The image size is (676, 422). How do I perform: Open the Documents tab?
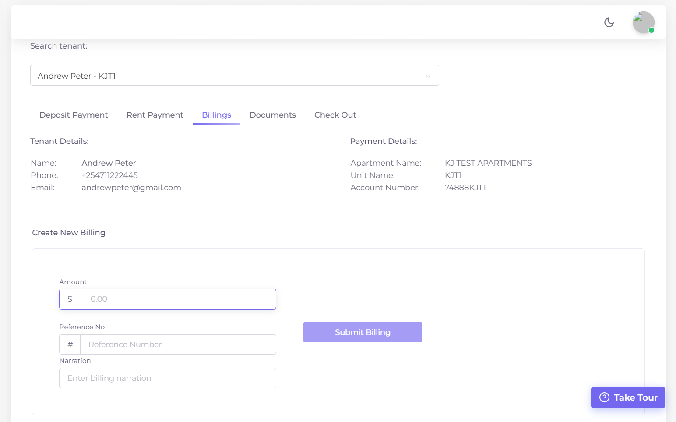tap(272, 115)
